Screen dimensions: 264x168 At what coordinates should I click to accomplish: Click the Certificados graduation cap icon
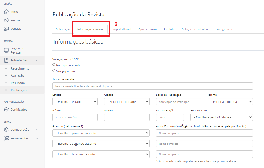[x=6, y=110]
